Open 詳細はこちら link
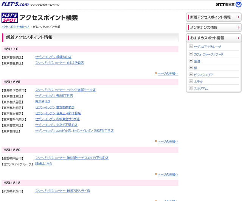Viewport: 242px width, 201px height. coord(43,164)
